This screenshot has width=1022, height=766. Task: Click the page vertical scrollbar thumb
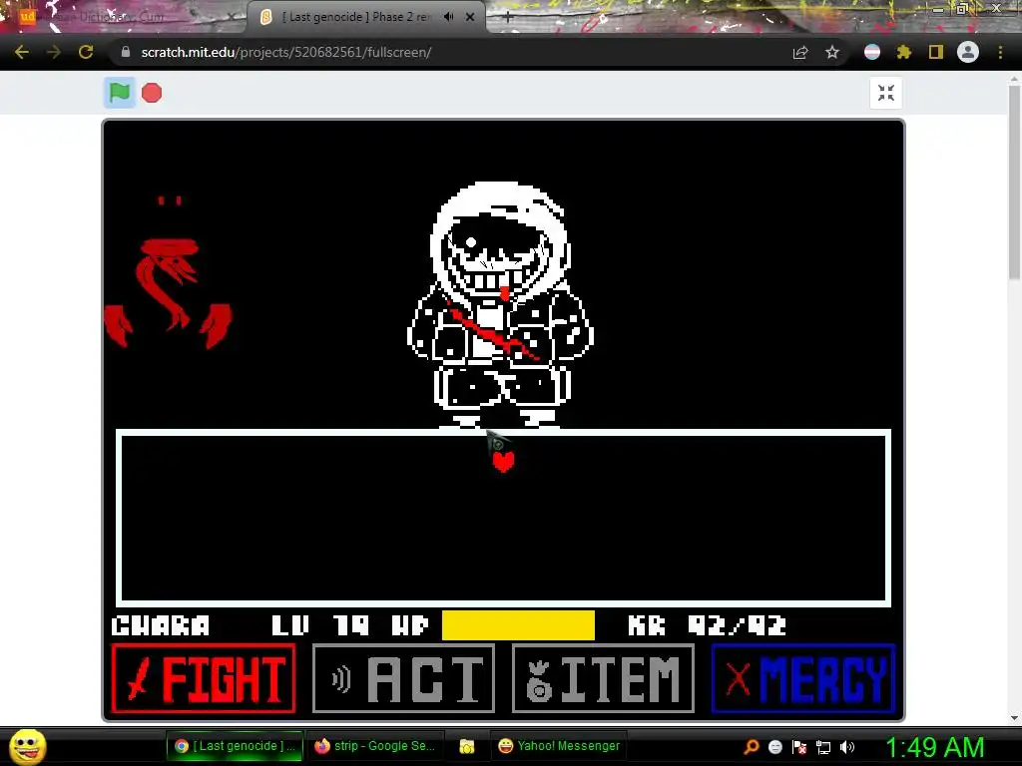click(1014, 183)
